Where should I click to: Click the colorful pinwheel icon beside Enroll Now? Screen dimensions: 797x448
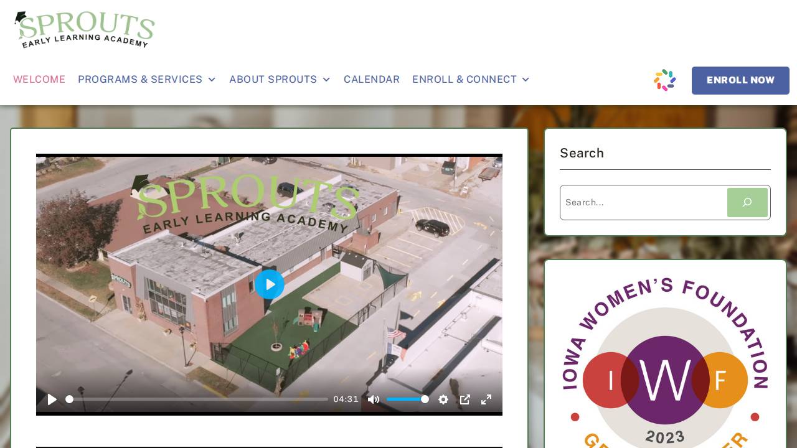click(664, 80)
